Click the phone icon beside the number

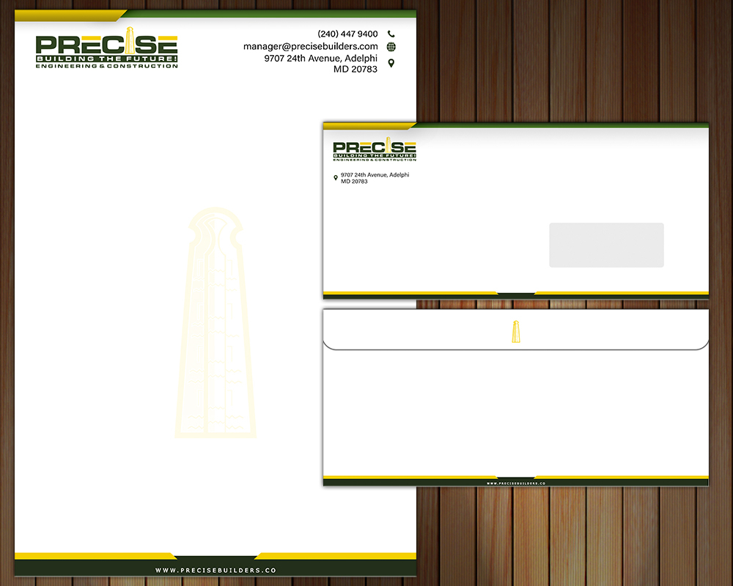[391, 33]
